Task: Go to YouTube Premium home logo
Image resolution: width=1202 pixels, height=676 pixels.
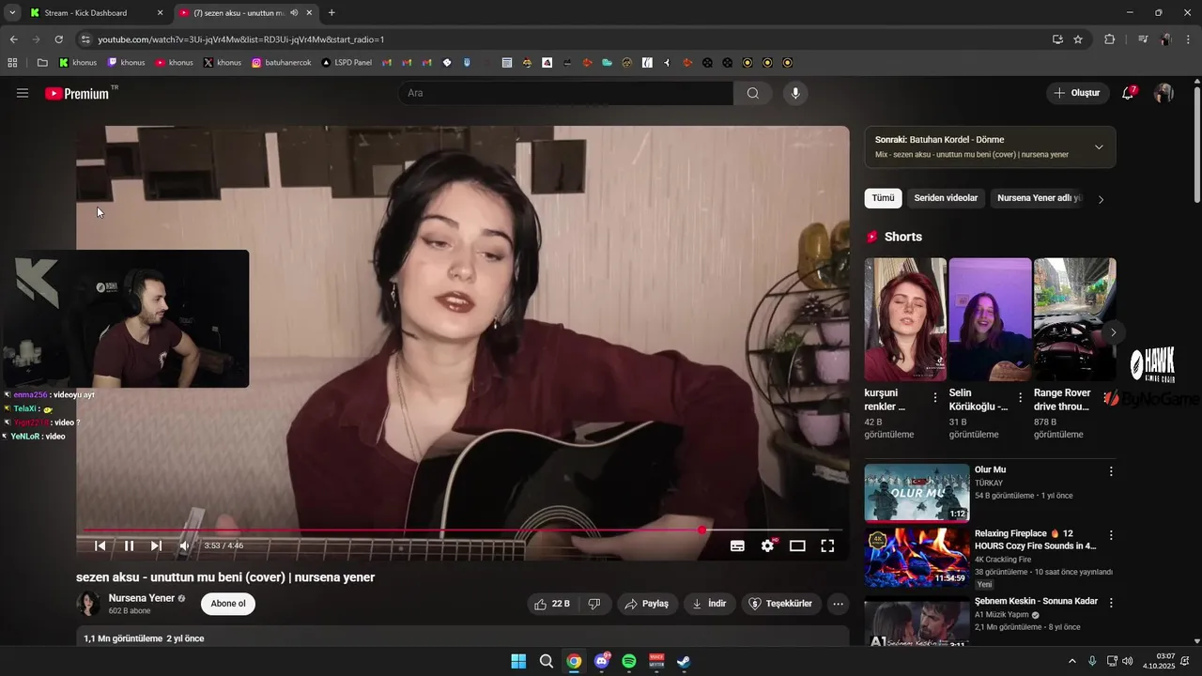Action: point(77,93)
